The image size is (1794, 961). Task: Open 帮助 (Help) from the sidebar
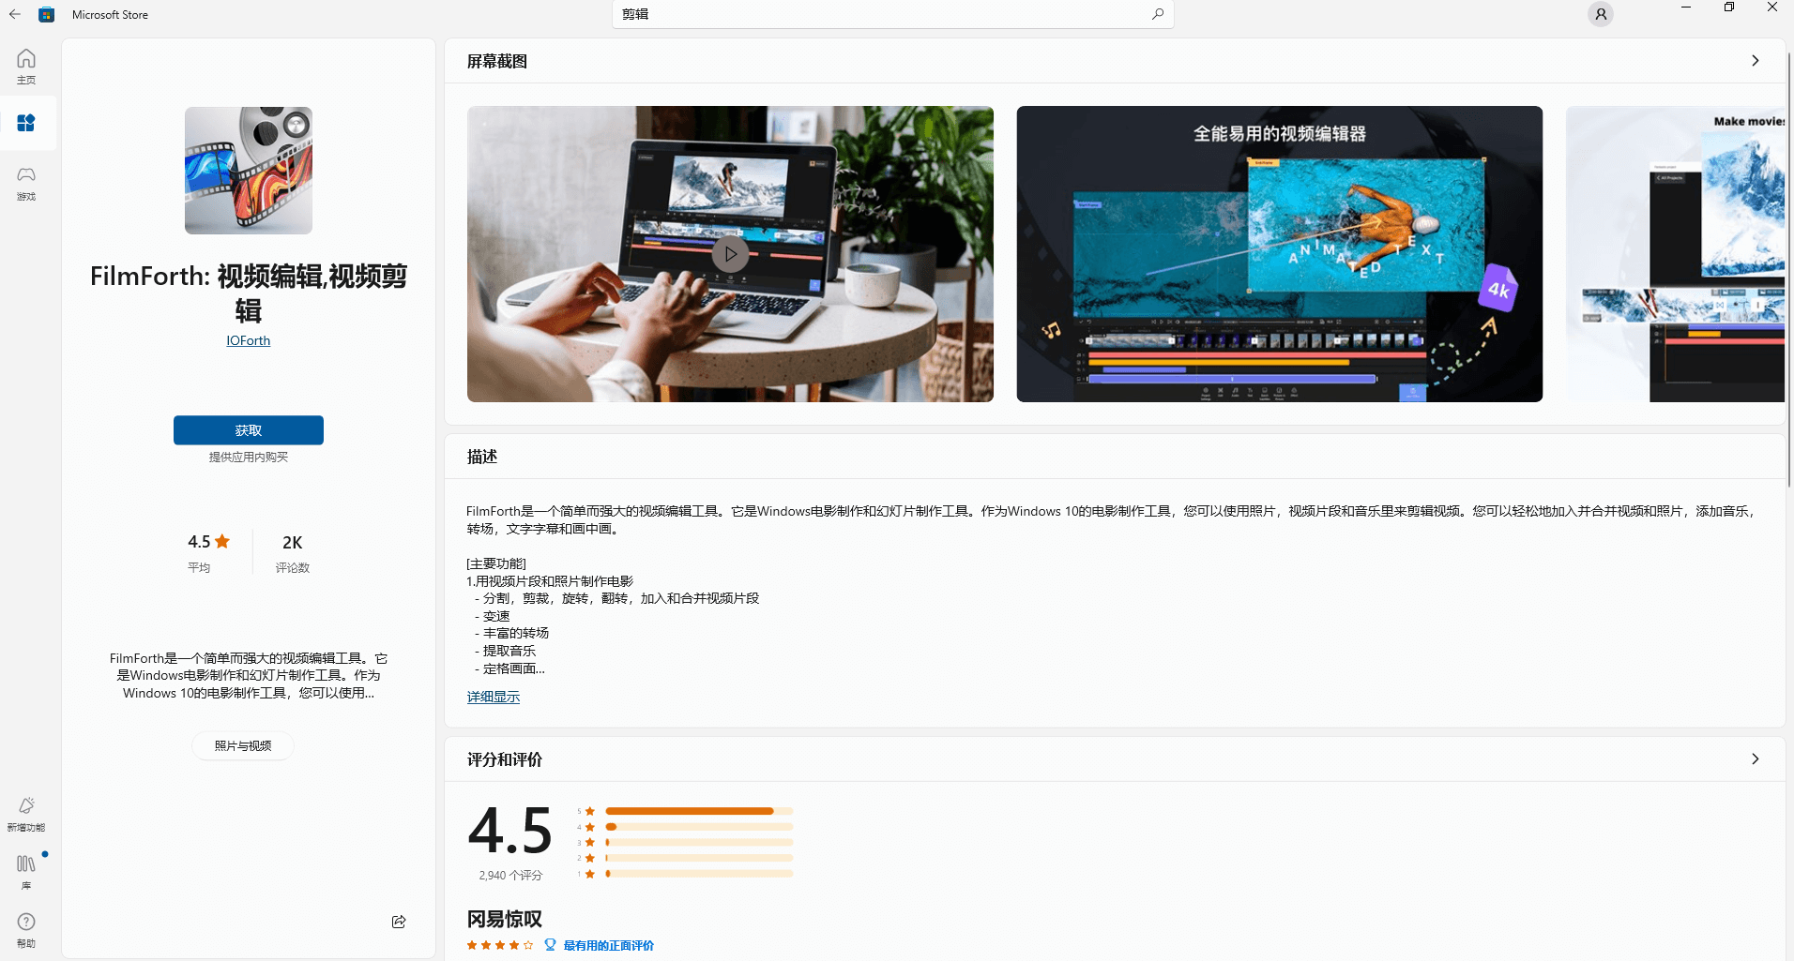(26, 927)
